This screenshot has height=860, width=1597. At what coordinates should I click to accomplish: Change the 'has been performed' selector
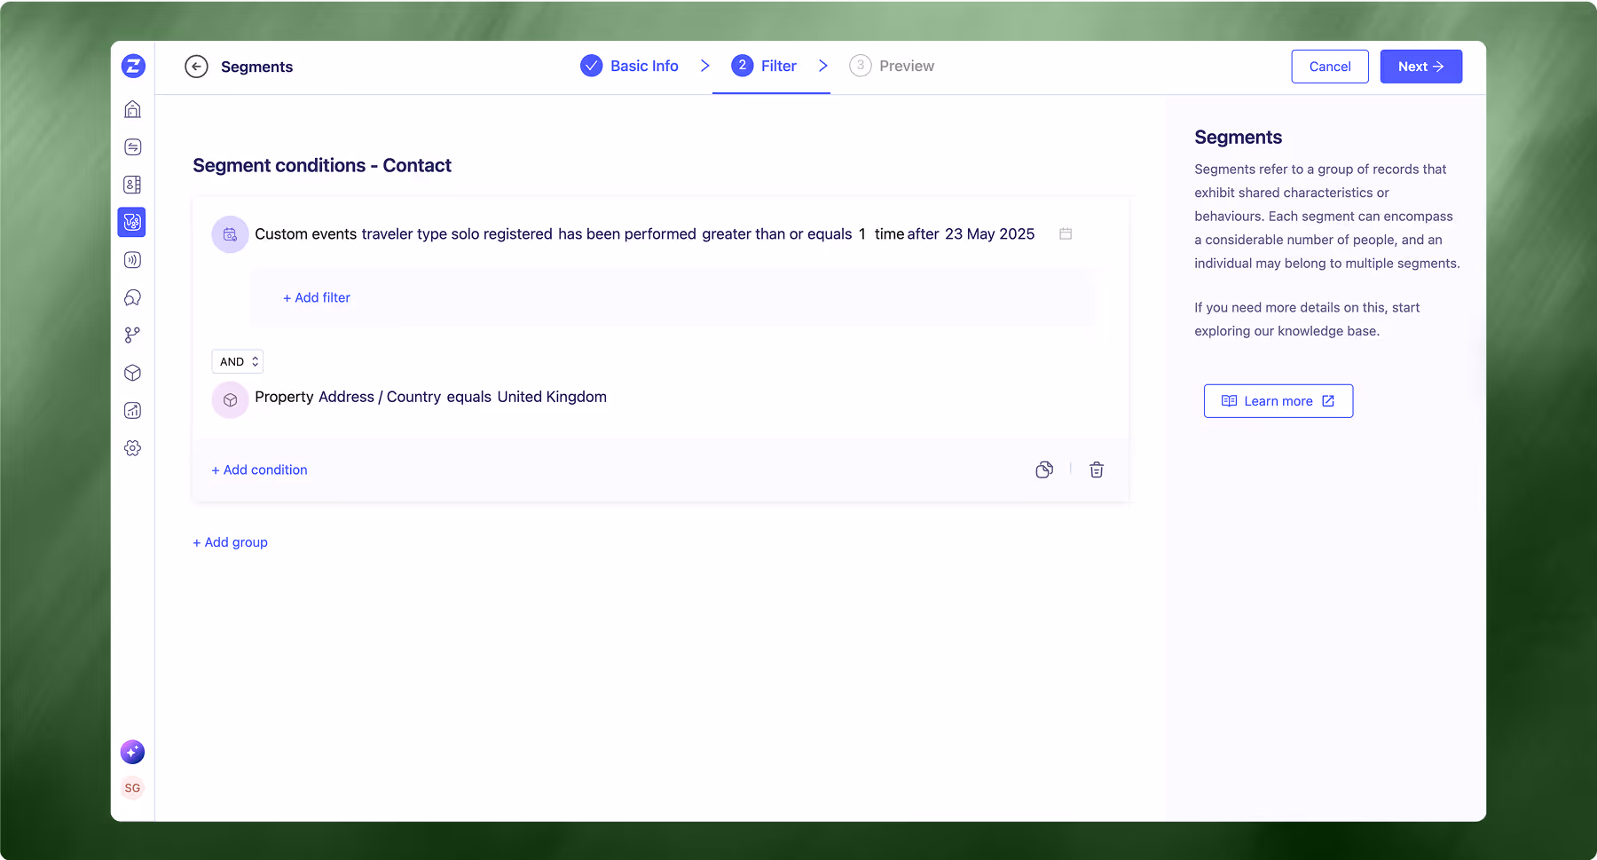pyautogui.click(x=627, y=234)
